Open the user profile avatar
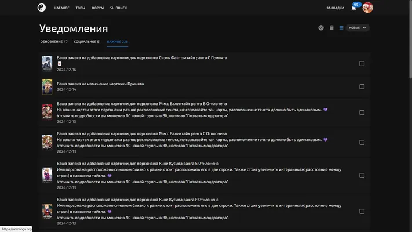 click(x=367, y=8)
